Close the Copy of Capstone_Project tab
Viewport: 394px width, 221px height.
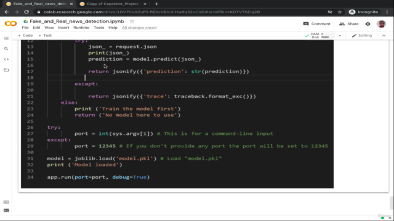click(145, 4)
